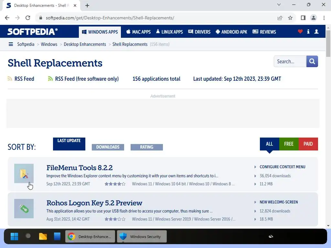Switch to Windows Security on taskbar
The image size is (331, 248).
coord(142,236)
